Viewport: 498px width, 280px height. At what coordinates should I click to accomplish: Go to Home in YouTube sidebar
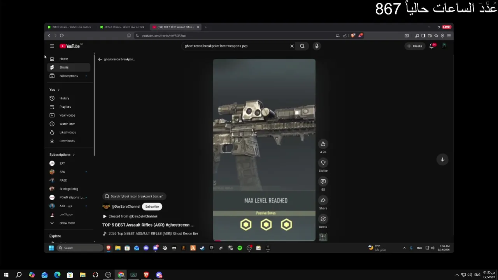pos(68,59)
